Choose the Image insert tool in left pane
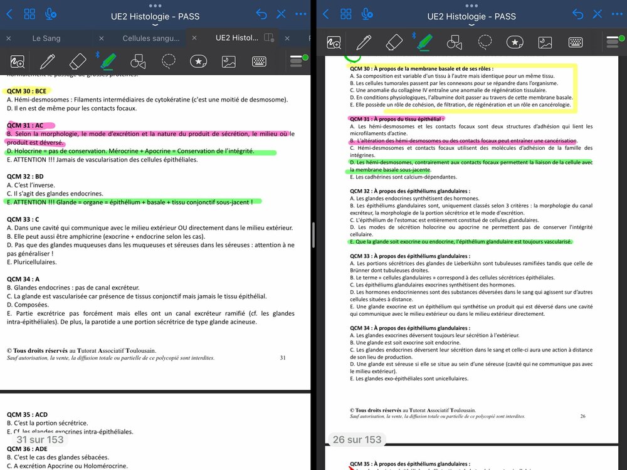 (228, 61)
